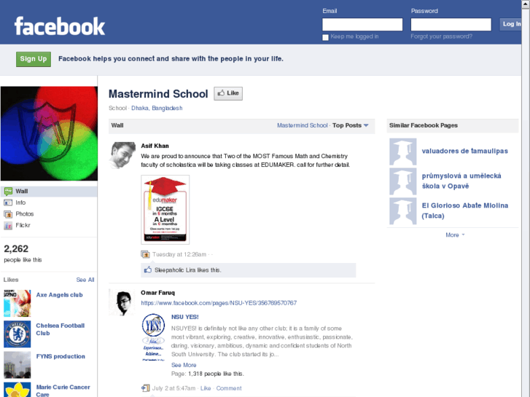Open the Forgot your password link
The image size is (530, 397).
(442, 36)
